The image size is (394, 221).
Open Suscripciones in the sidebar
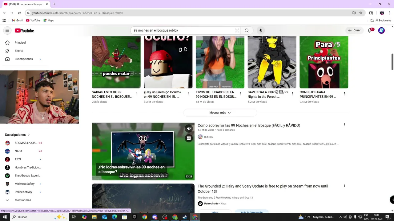pyautogui.click(x=23, y=59)
